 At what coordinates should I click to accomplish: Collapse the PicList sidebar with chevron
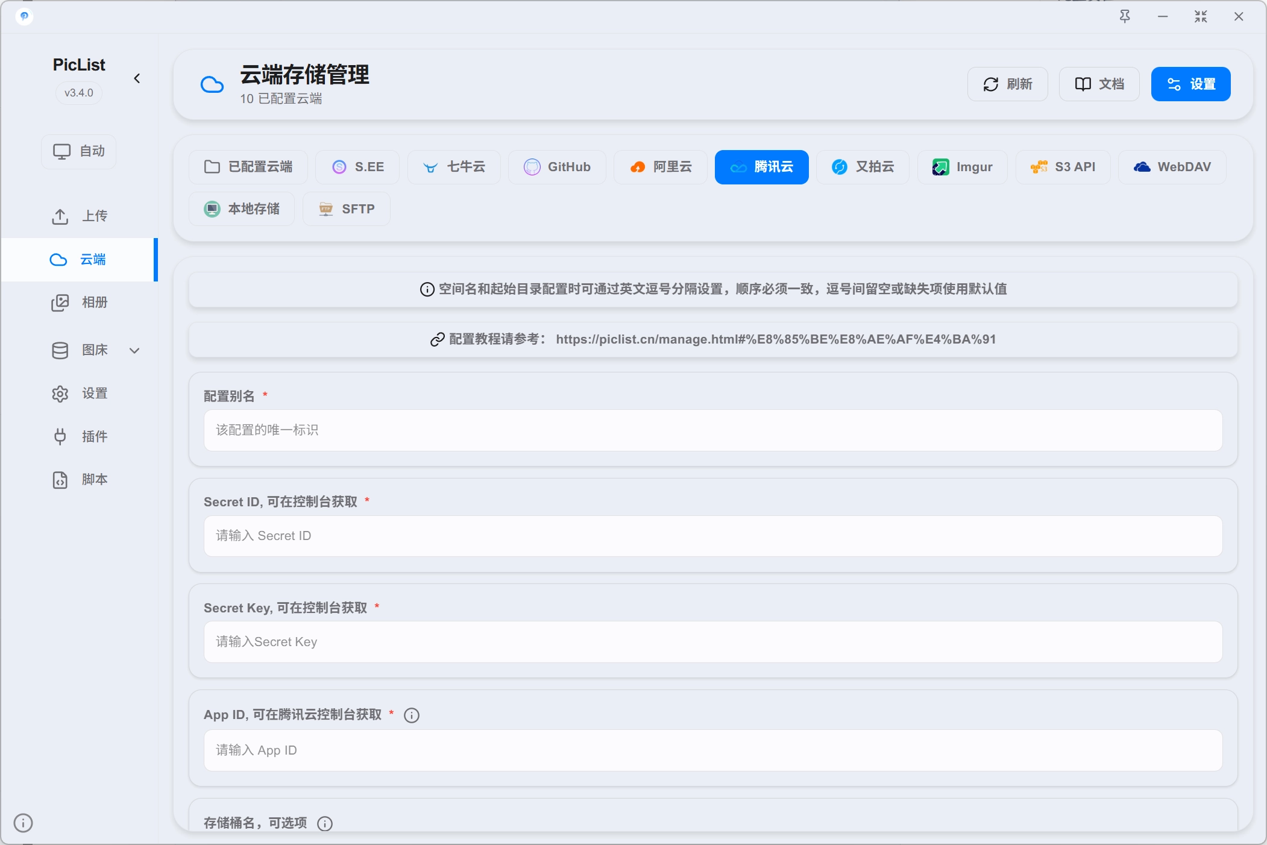click(137, 78)
